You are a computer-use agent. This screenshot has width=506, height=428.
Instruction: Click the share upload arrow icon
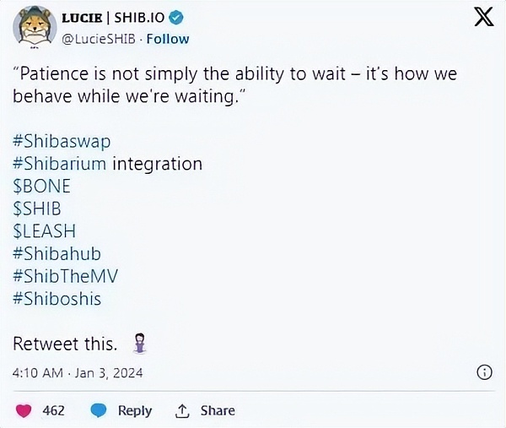(x=181, y=410)
